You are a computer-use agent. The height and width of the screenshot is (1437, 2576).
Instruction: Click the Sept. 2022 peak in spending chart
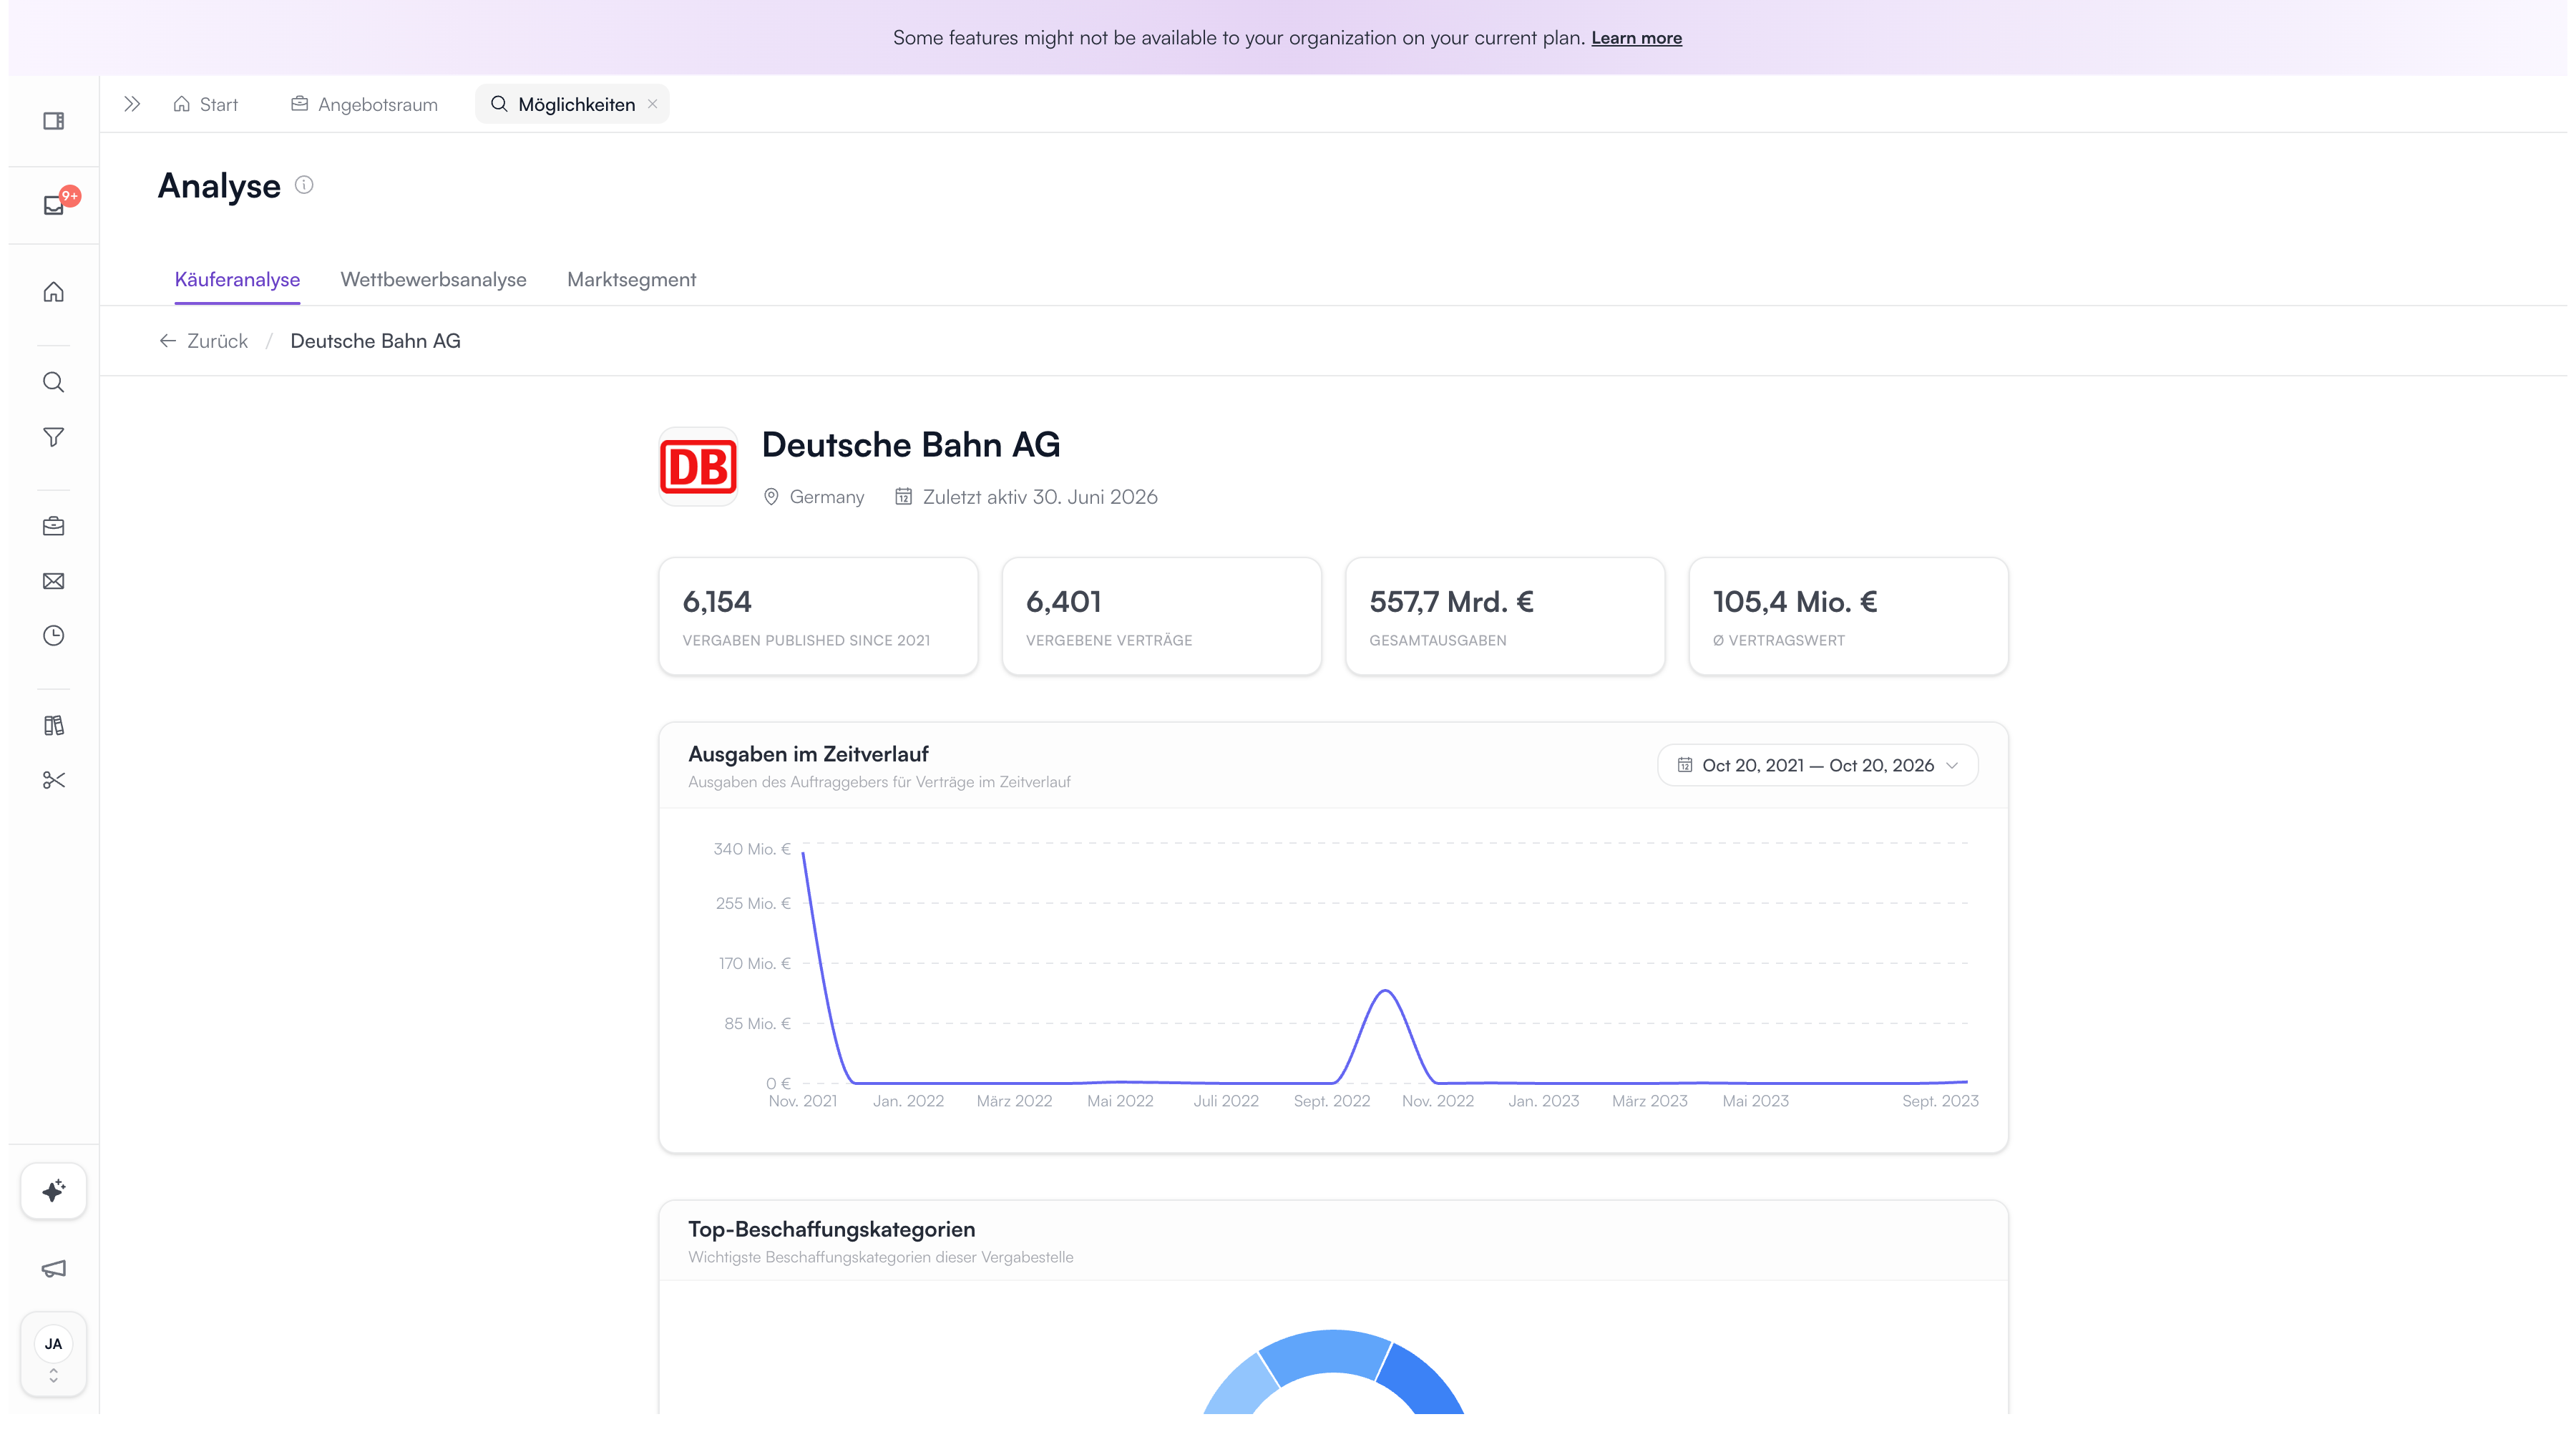pos(1386,992)
